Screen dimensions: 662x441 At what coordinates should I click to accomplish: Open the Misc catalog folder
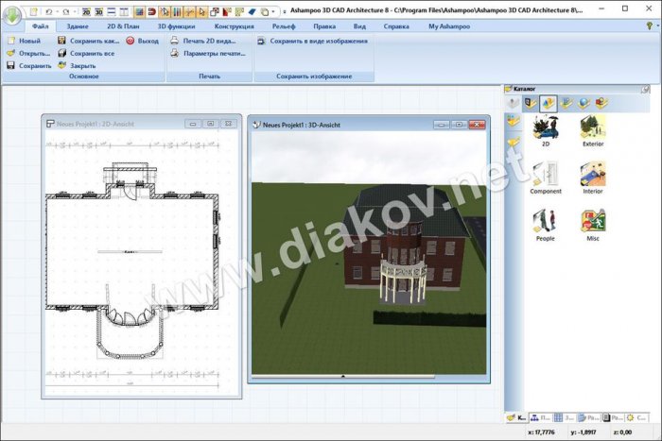(593, 223)
